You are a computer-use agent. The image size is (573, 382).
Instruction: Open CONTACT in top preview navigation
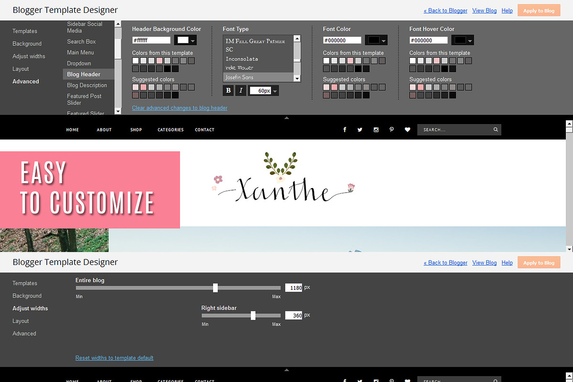click(x=204, y=130)
